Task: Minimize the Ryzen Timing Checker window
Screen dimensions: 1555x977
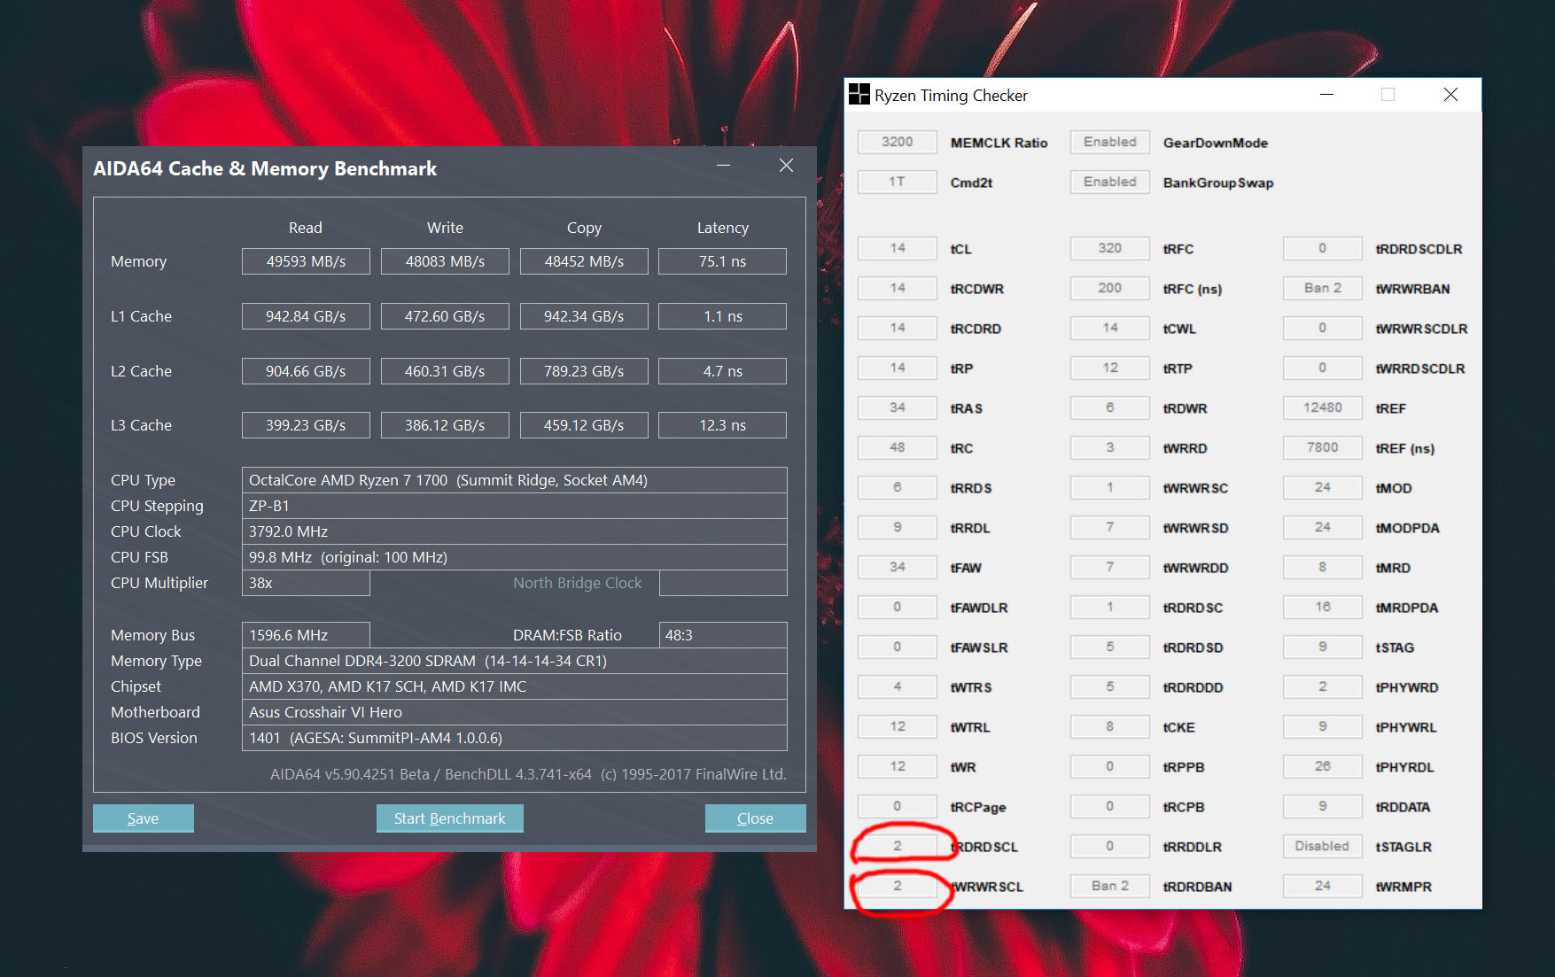Action: (x=1326, y=95)
